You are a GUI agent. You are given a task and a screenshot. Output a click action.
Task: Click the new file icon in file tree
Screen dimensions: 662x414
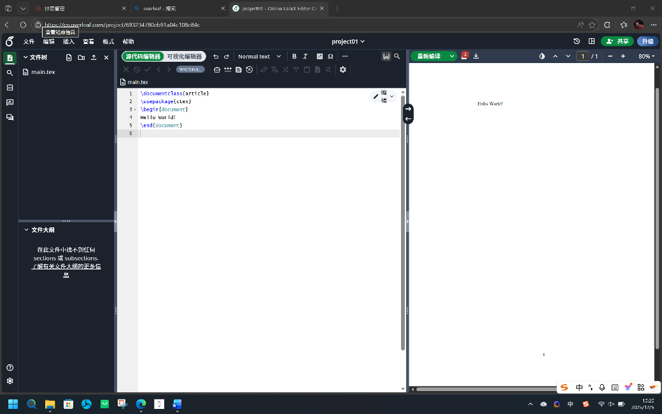click(x=69, y=57)
